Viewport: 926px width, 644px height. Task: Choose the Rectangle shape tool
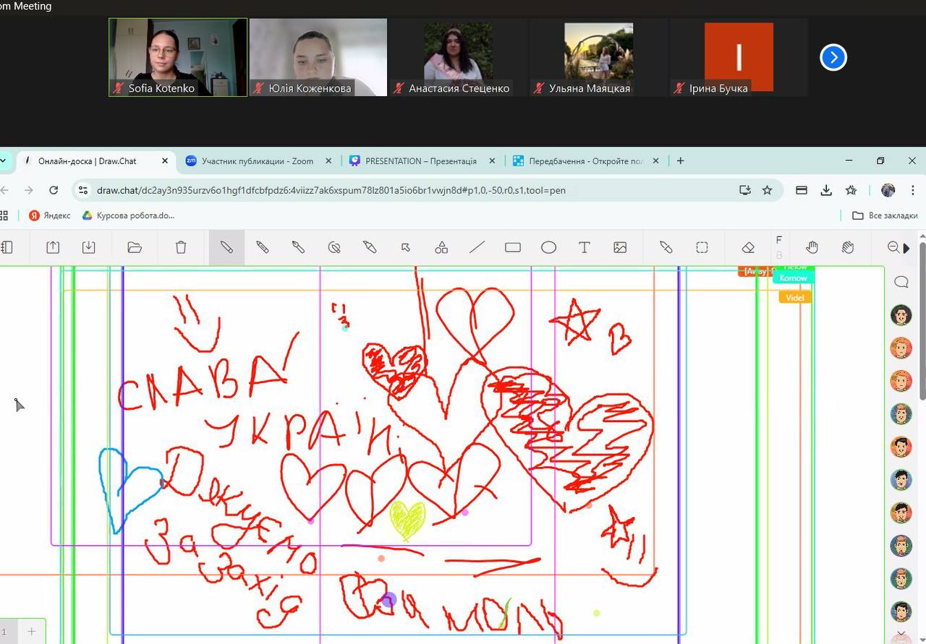point(513,248)
